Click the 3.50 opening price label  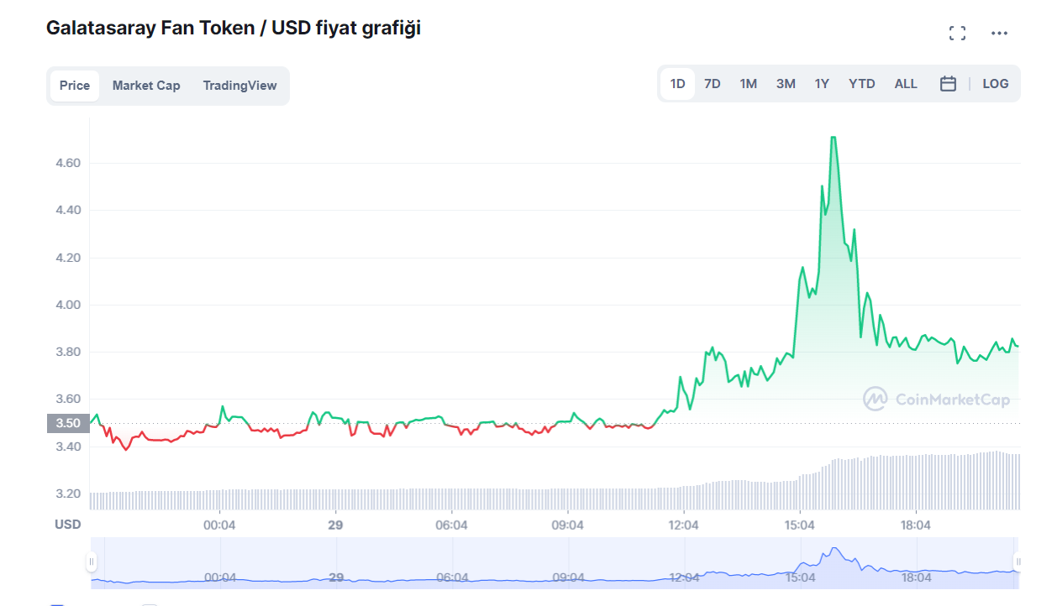pos(68,423)
